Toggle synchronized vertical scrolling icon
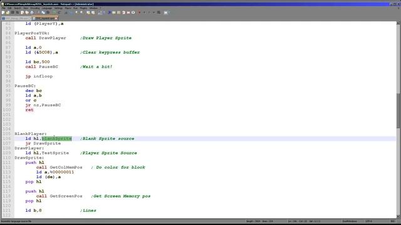Viewport: 401px width, 225px height. (x=88, y=12)
